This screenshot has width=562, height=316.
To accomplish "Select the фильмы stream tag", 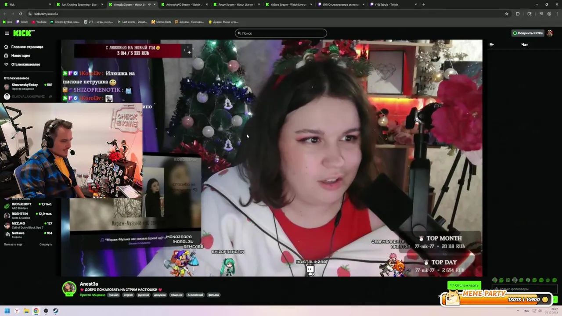I will pyautogui.click(x=214, y=295).
